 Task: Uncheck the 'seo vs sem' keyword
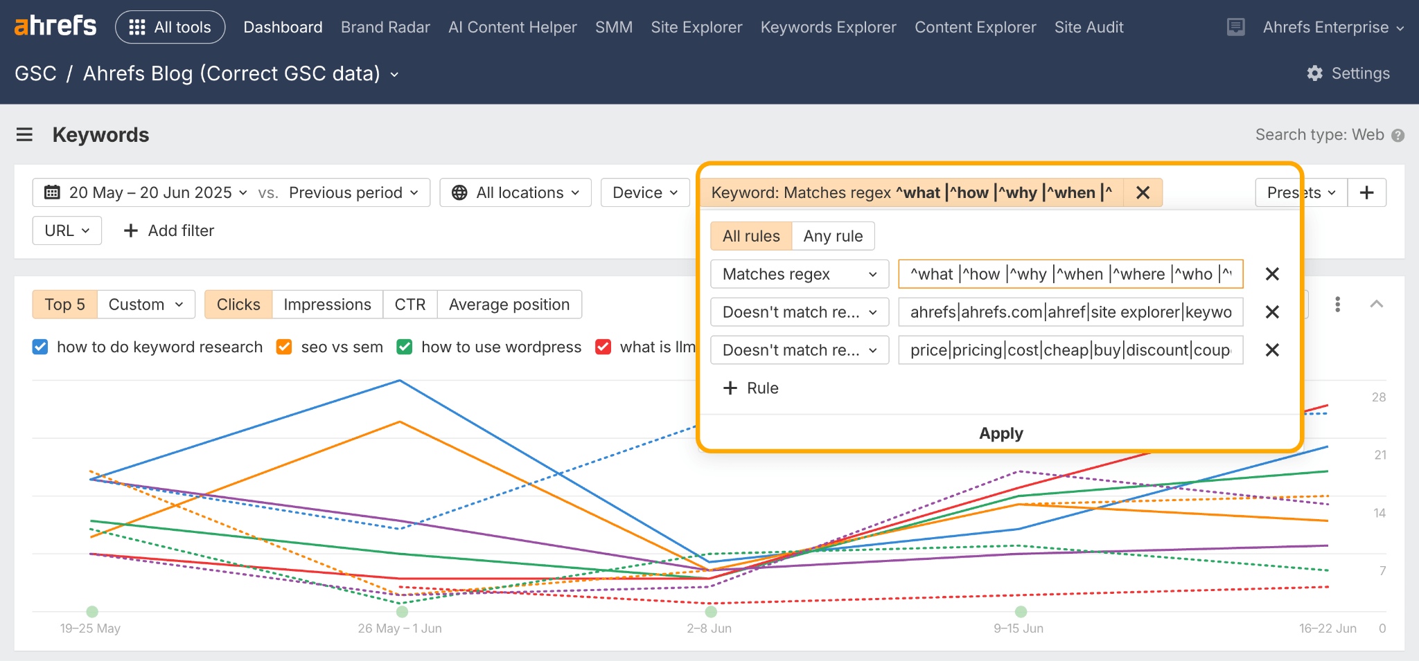[283, 347]
